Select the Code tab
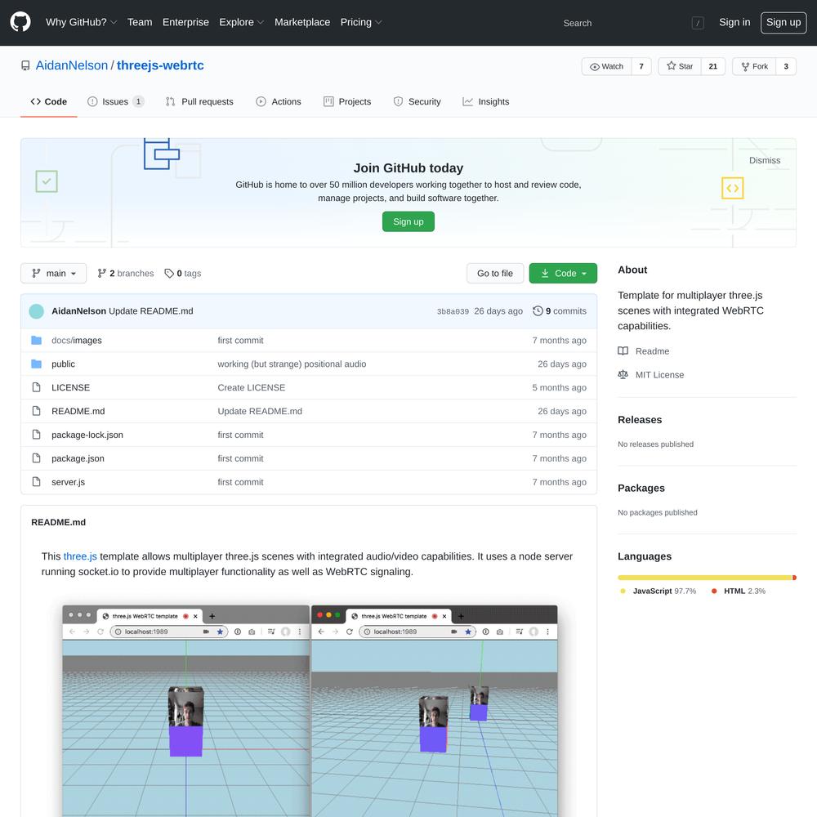Viewport: 817px width, 817px height. click(x=49, y=101)
